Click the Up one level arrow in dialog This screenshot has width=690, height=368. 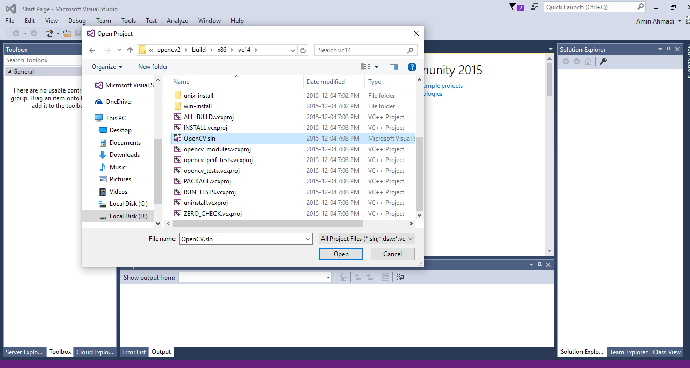pyautogui.click(x=130, y=50)
